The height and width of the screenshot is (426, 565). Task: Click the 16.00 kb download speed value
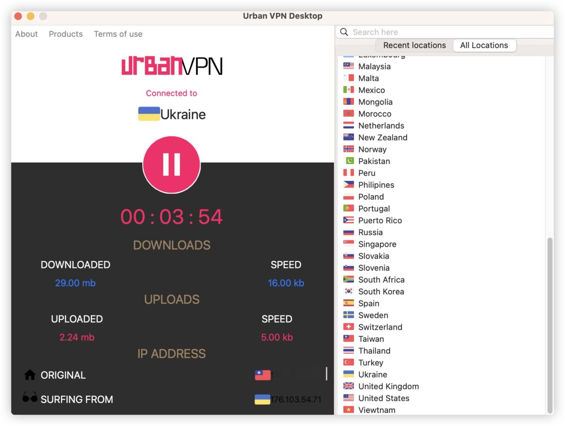point(286,283)
